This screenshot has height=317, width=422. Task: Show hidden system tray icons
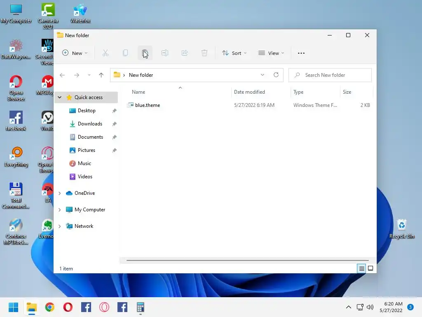(x=349, y=307)
